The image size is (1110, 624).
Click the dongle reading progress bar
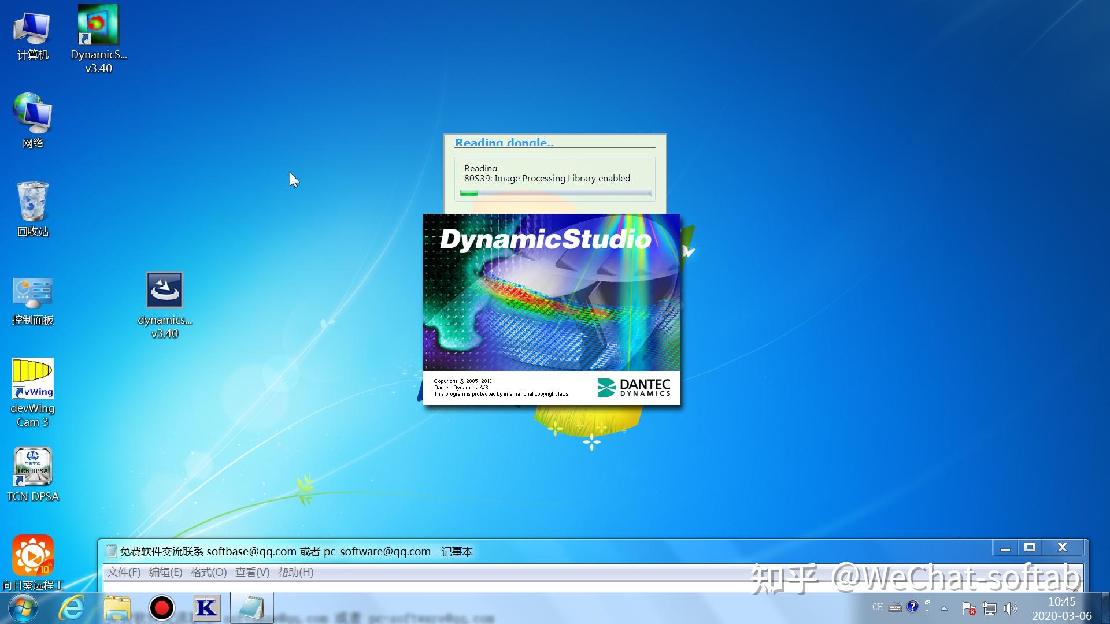(x=554, y=194)
